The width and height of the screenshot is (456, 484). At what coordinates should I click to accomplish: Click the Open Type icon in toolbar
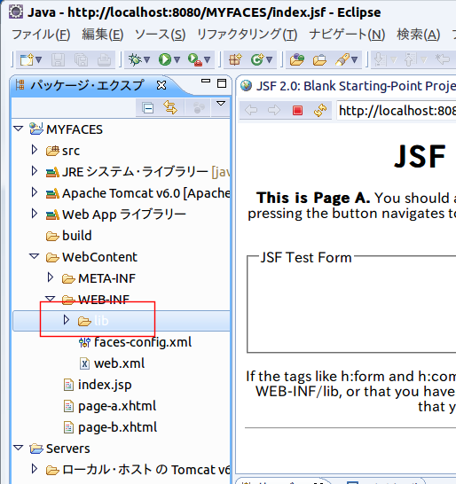297,59
